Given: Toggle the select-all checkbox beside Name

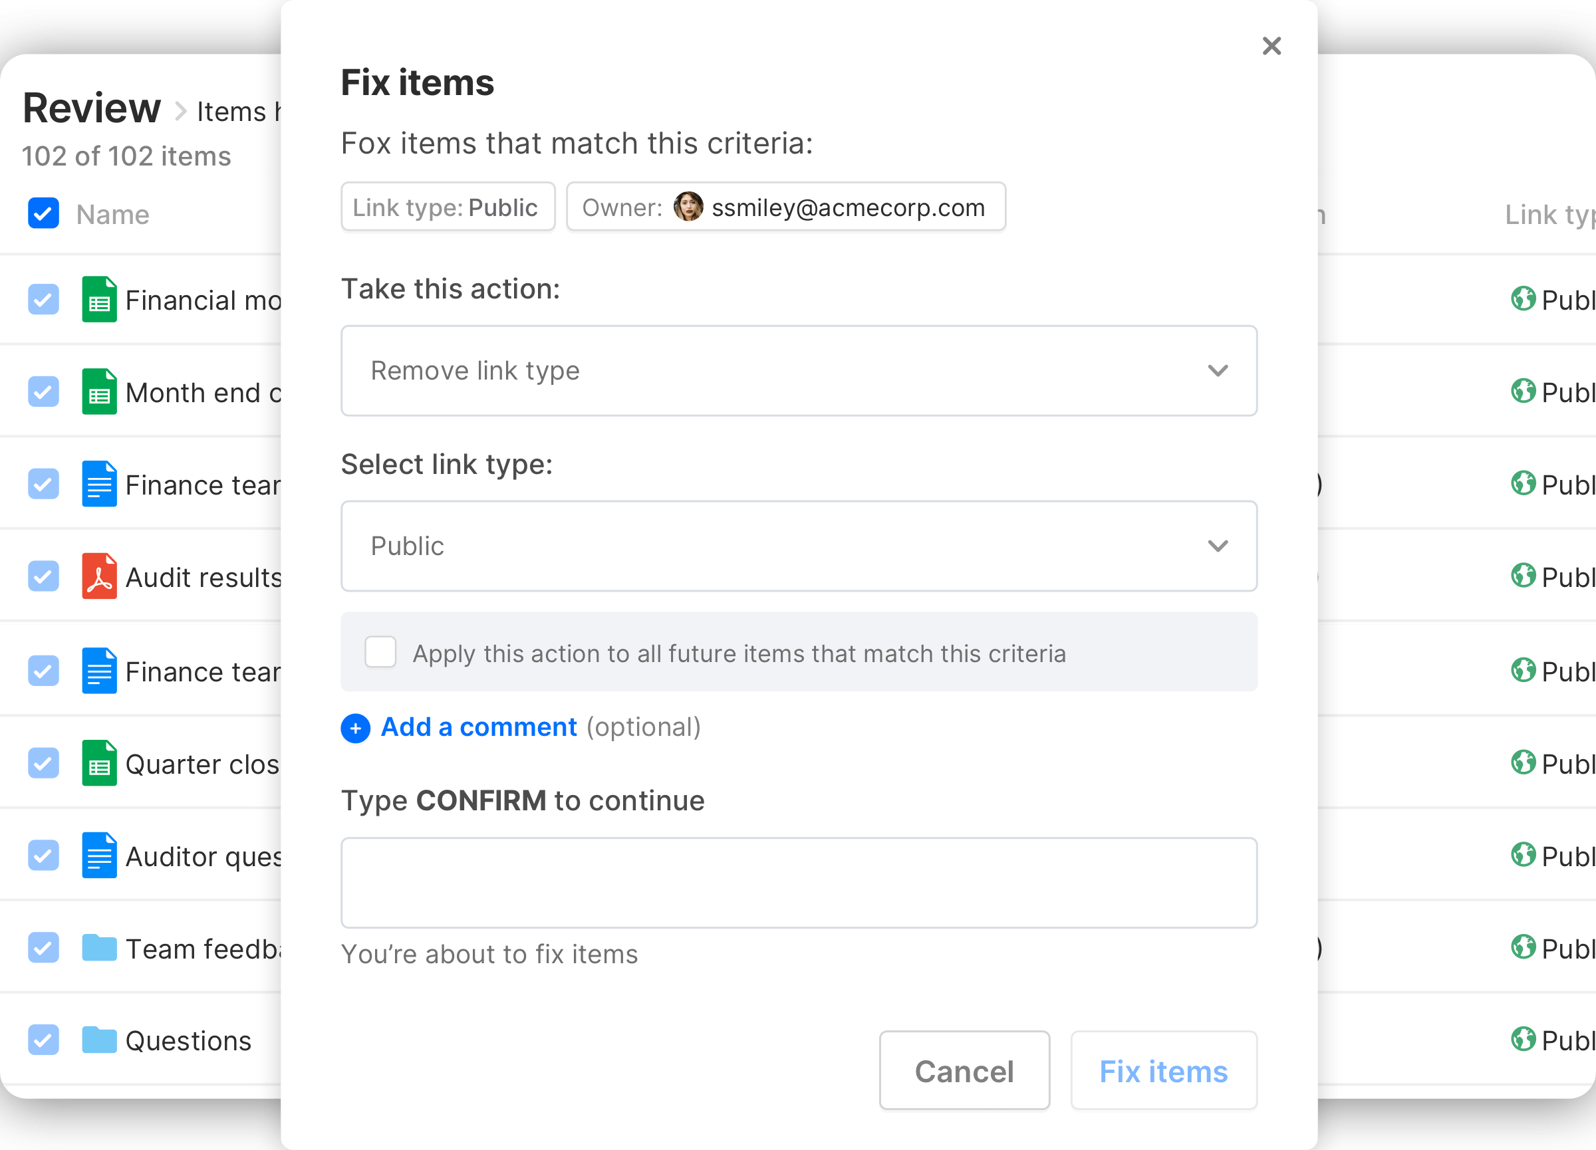Looking at the screenshot, I should click(44, 214).
